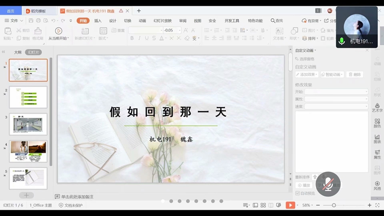This screenshot has width=384, height=216.
Task: Click the orange slideshow play button in status bar
Action: pyautogui.click(x=290, y=205)
